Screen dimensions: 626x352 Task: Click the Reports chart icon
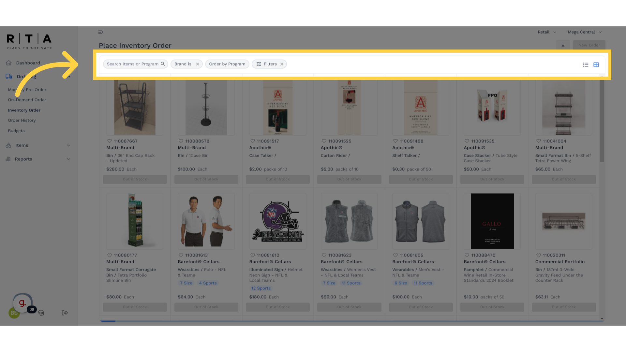point(8,159)
